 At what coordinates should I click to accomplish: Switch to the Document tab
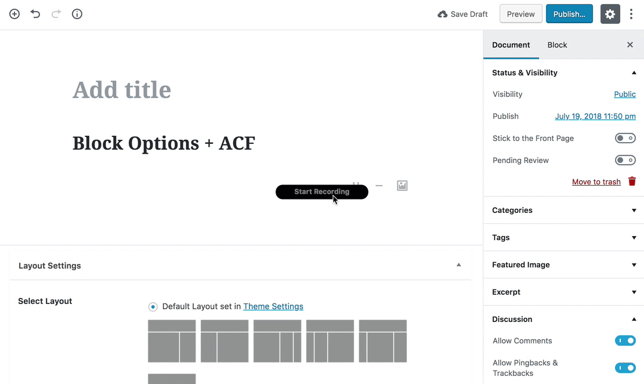(511, 45)
